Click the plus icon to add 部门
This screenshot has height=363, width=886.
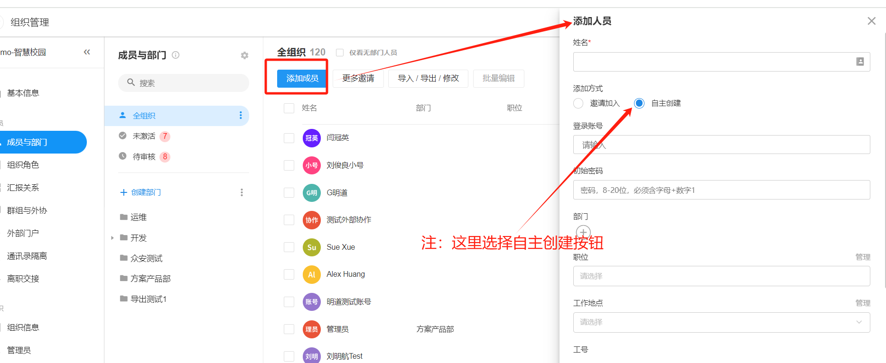583,232
